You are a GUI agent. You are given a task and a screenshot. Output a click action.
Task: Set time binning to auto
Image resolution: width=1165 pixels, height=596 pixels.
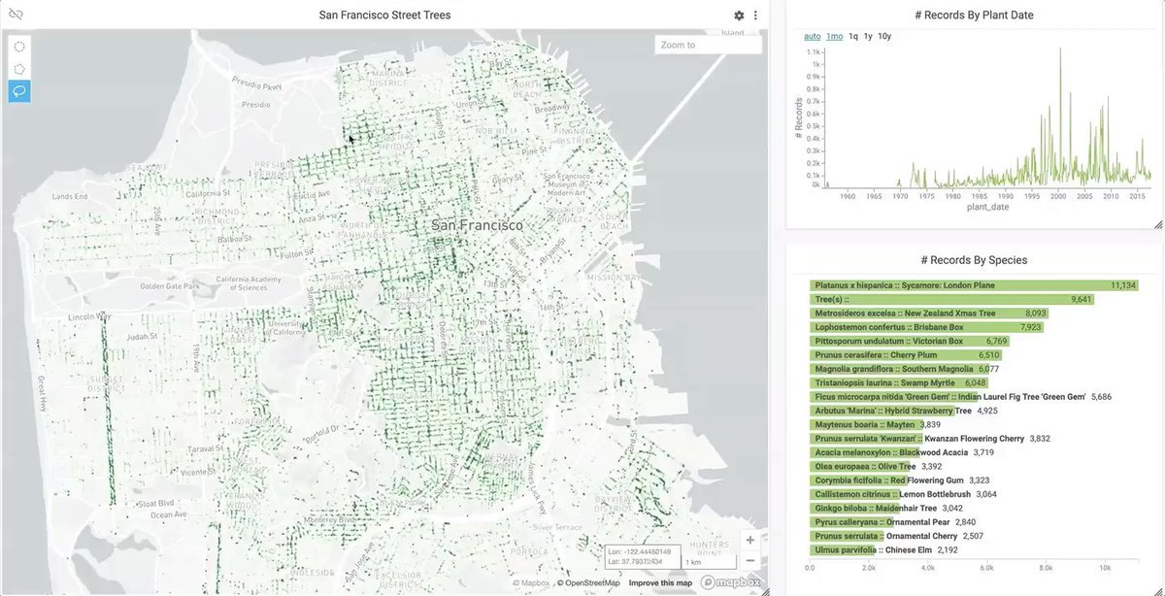pyautogui.click(x=812, y=37)
